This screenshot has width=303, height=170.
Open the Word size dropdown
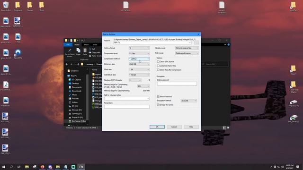pyautogui.click(x=139, y=69)
